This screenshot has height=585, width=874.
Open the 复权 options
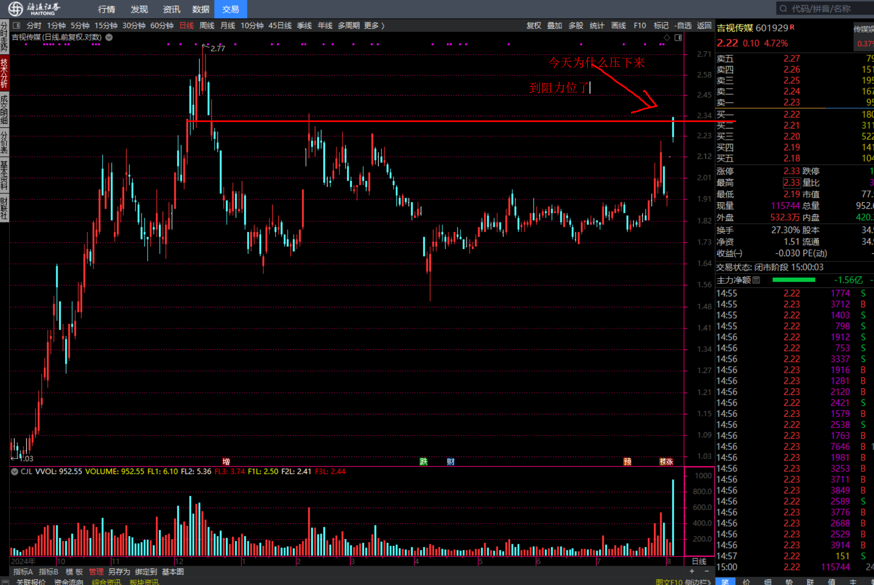[x=534, y=26]
